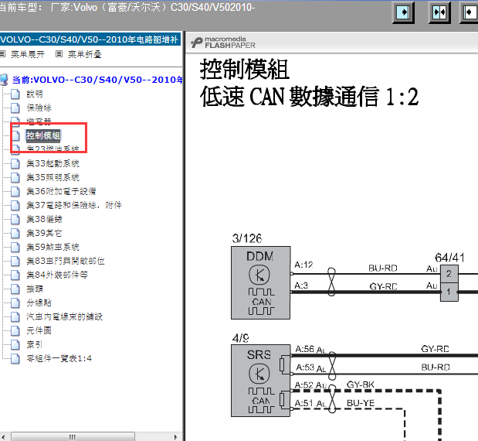Click the expand-right panel arrow button

403,12
